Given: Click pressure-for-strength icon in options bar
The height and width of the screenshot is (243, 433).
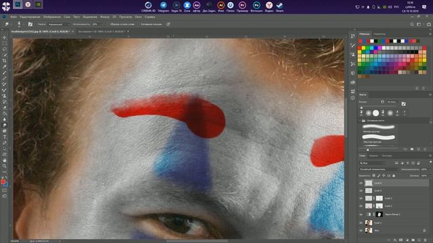Looking at the screenshot, I should 168,24.
